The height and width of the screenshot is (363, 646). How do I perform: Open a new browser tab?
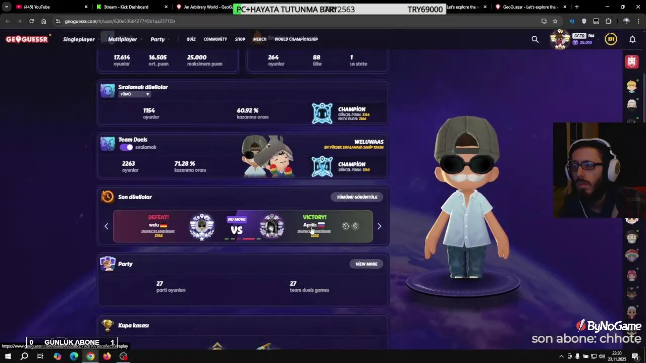(577, 7)
